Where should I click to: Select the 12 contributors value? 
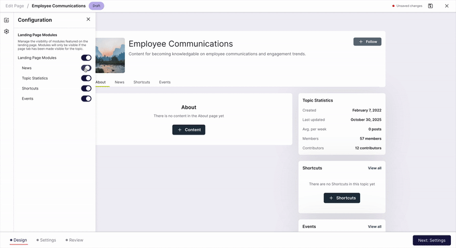click(x=368, y=148)
